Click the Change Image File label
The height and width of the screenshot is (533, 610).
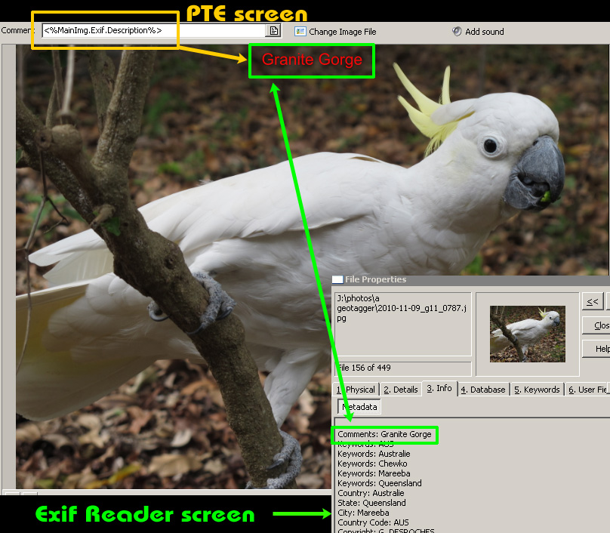[x=342, y=32]
